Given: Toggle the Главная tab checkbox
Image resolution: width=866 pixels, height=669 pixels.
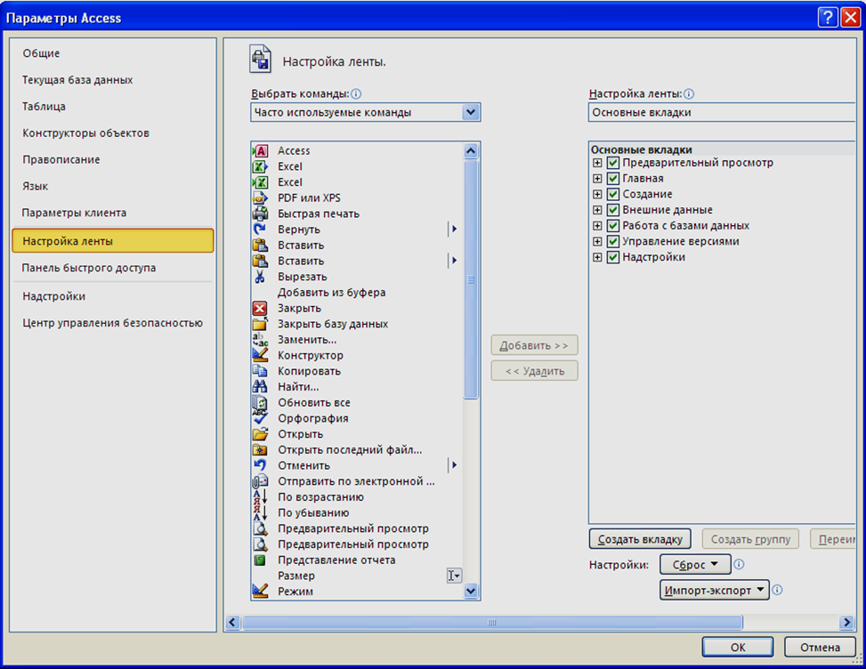Looking at the screenshot, I should [613, 178].
